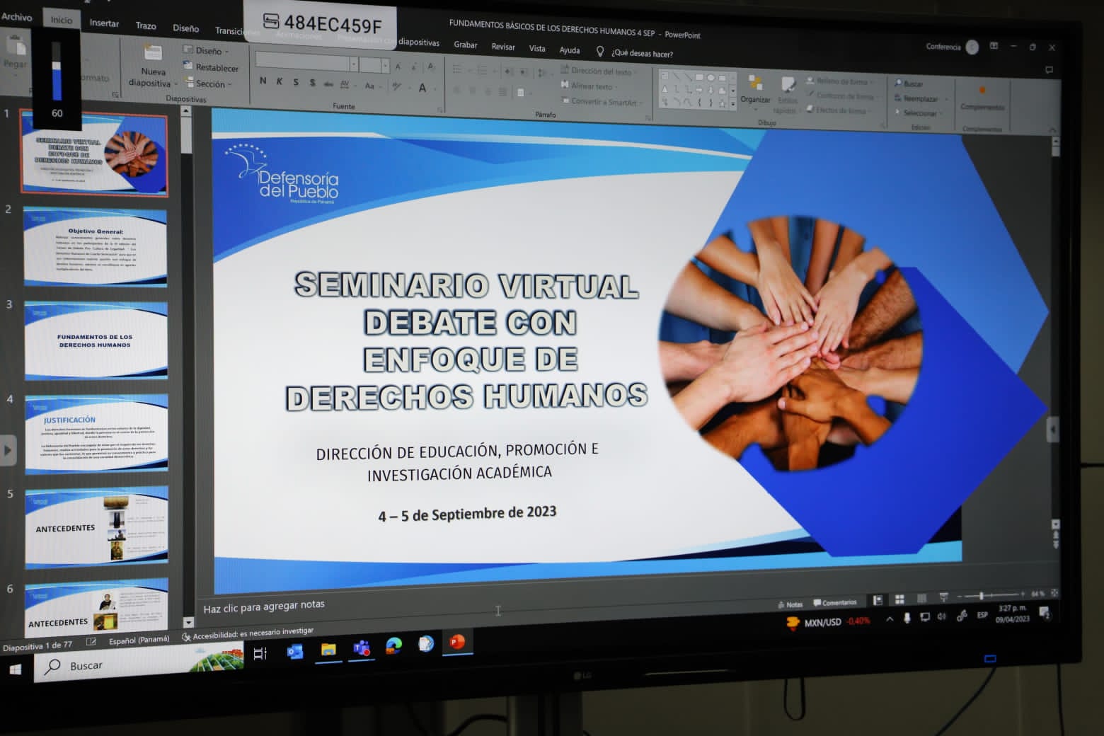
Task: Switch to the Trazo tab
Action: (146, 25)
